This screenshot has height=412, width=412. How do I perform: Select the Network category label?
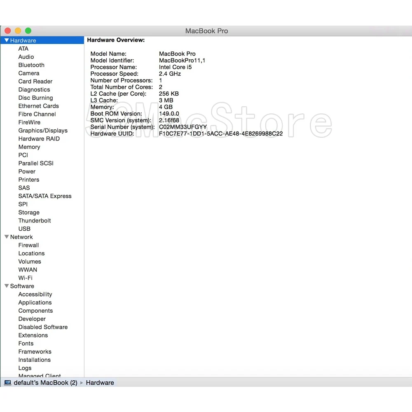[21, 237]
